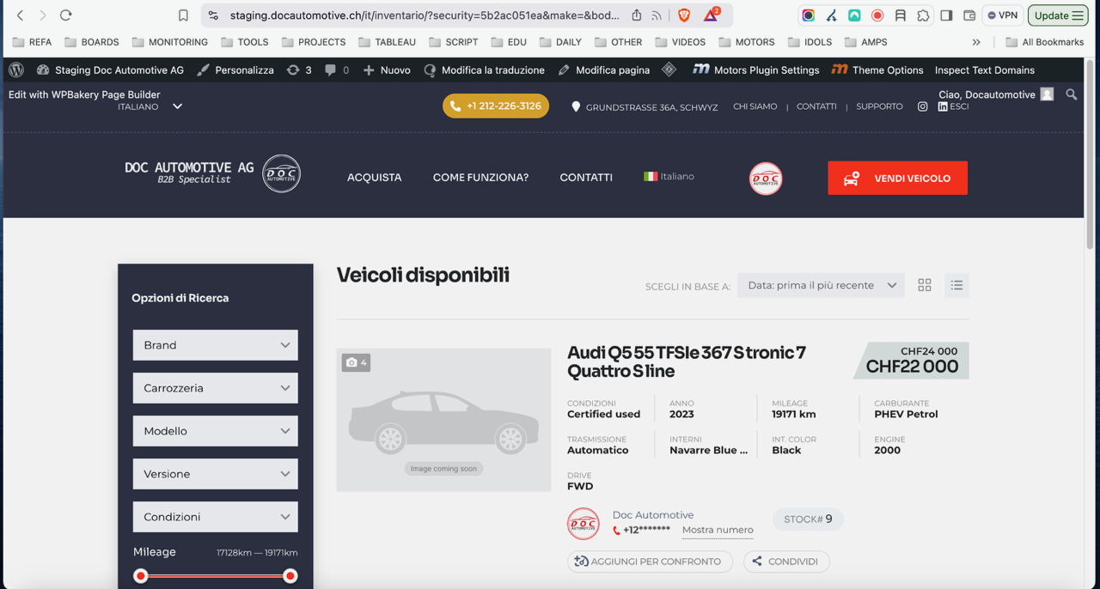
Task: Open the ACQUISTA menu item
Action: (x=374, y=178)
